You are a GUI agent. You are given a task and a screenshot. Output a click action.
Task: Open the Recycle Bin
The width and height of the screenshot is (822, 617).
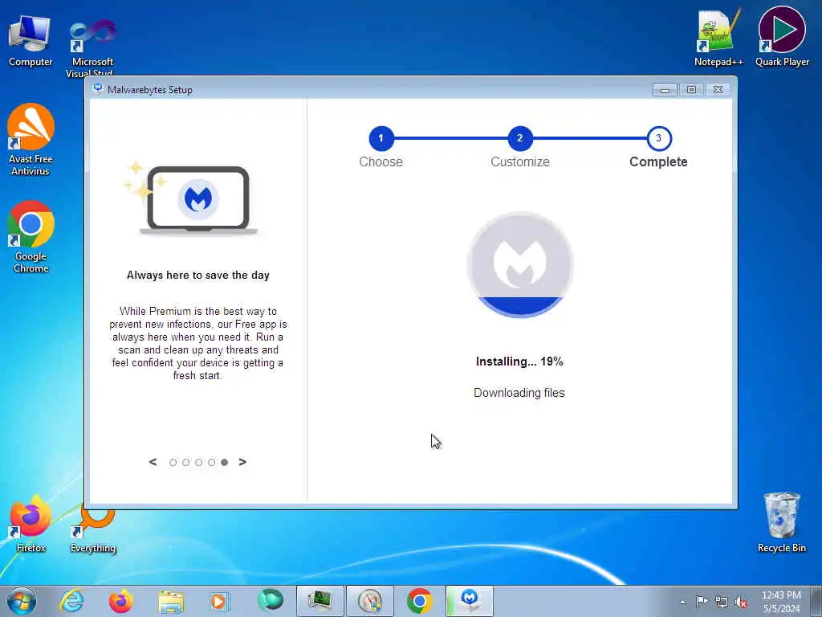(x=781, y=522)
